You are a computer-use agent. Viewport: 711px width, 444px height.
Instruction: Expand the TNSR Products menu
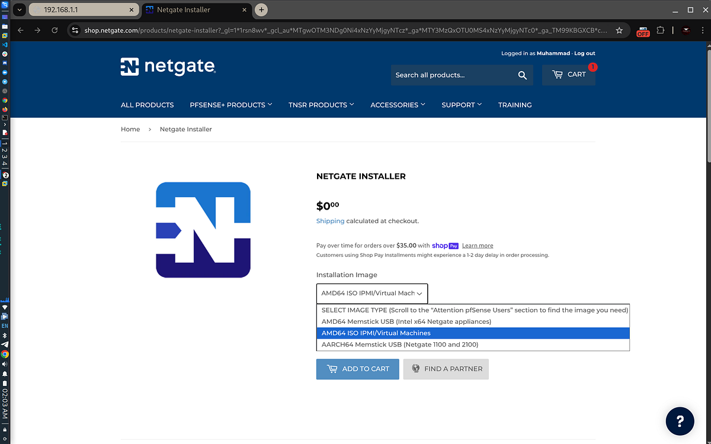[x=321, y=105]
